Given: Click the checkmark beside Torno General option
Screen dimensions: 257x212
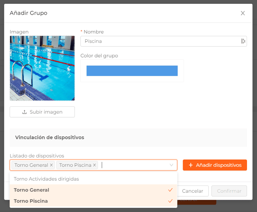Looking at the screenshot, I should pos(170,190).
